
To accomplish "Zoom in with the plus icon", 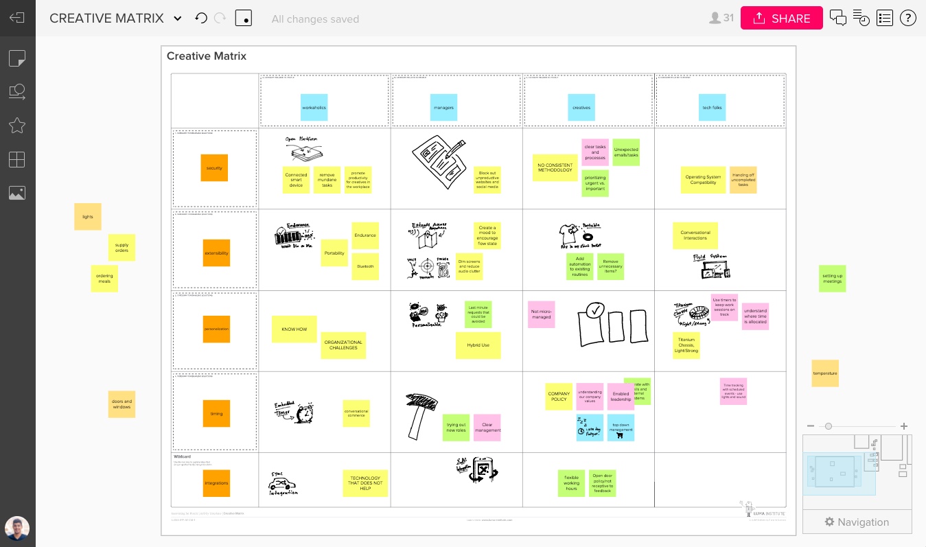I will [x=904, y=426].
